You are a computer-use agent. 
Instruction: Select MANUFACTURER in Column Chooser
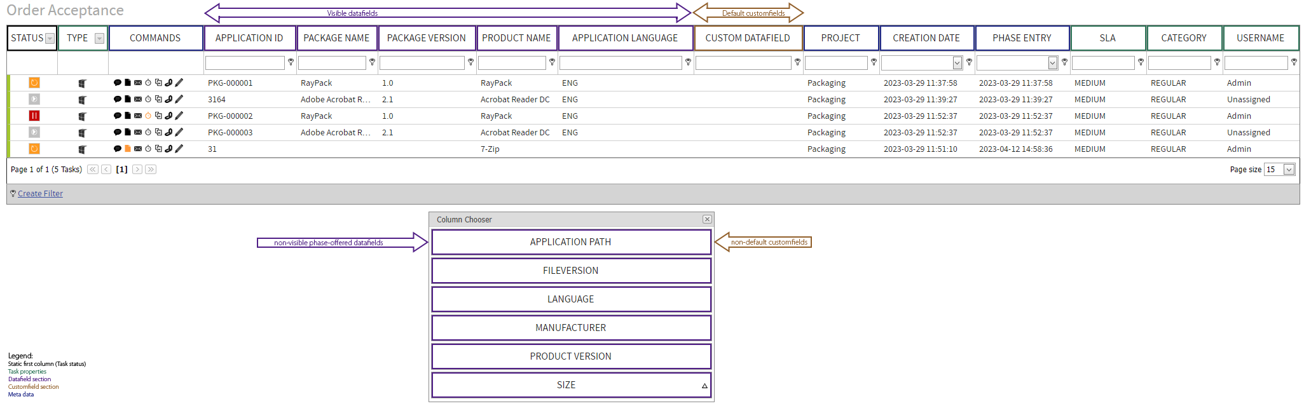(571, 328)
